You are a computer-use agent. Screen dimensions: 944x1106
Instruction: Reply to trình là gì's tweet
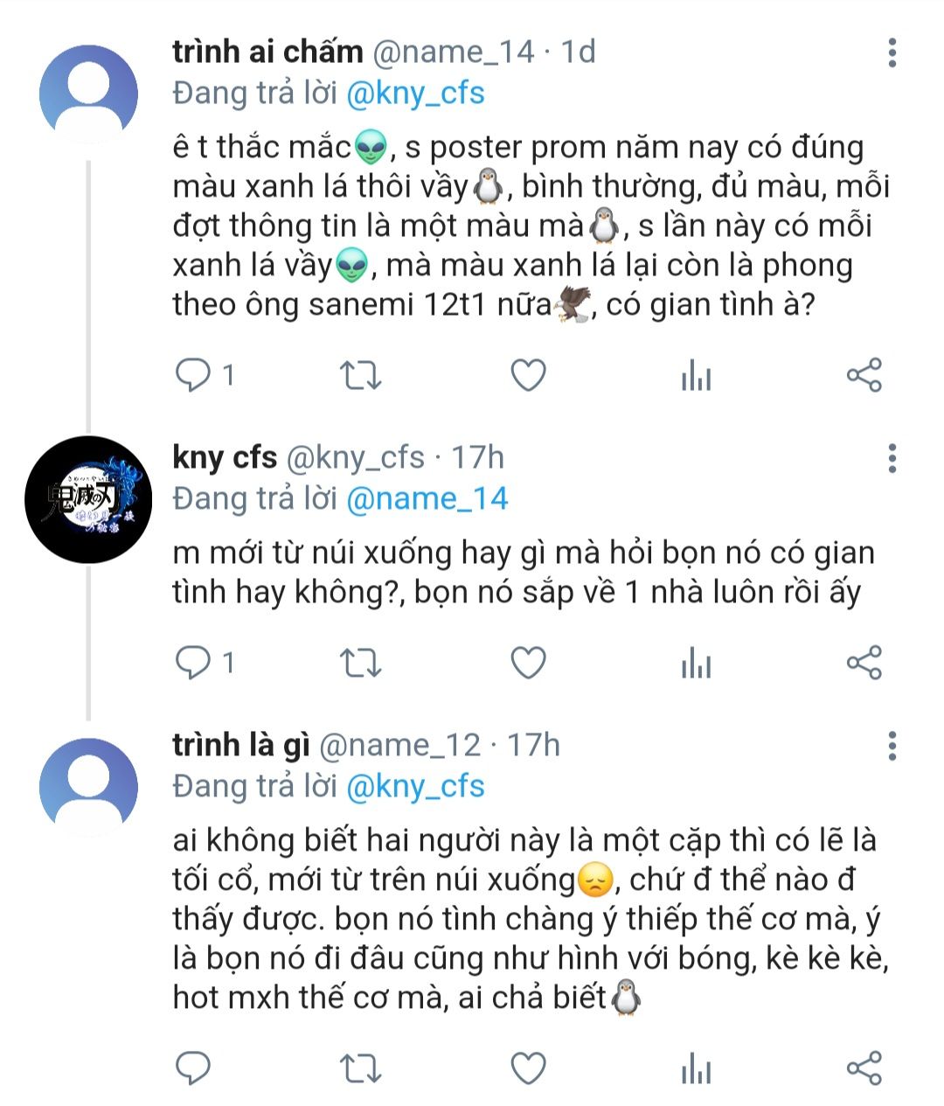tap(194, 1068)
